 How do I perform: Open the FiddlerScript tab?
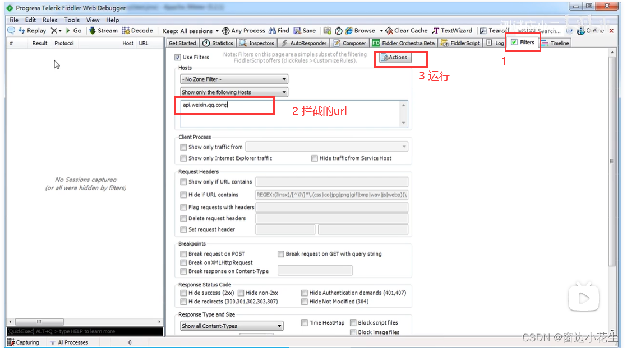tap(460, 43)
